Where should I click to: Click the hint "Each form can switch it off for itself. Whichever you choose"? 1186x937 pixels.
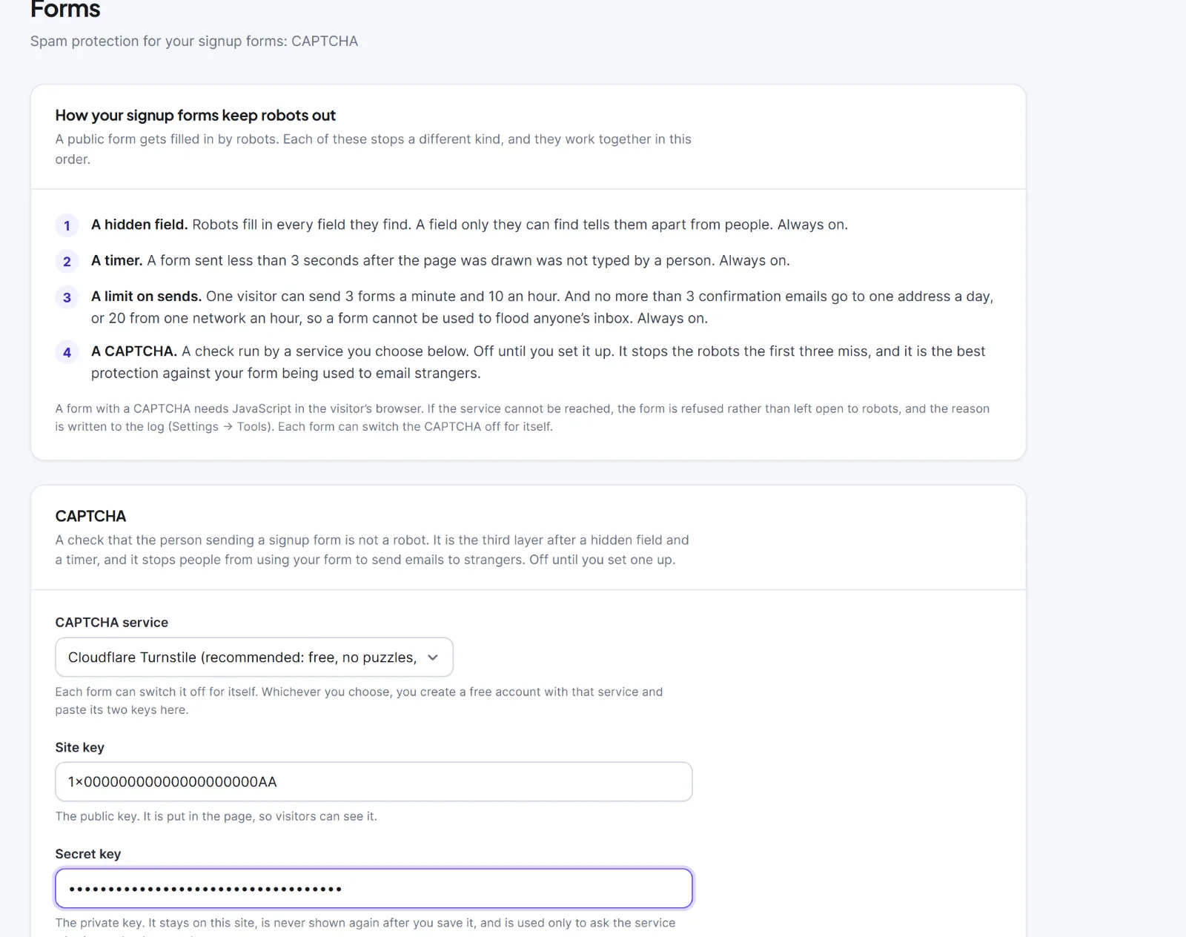click(x=359, y=701)
